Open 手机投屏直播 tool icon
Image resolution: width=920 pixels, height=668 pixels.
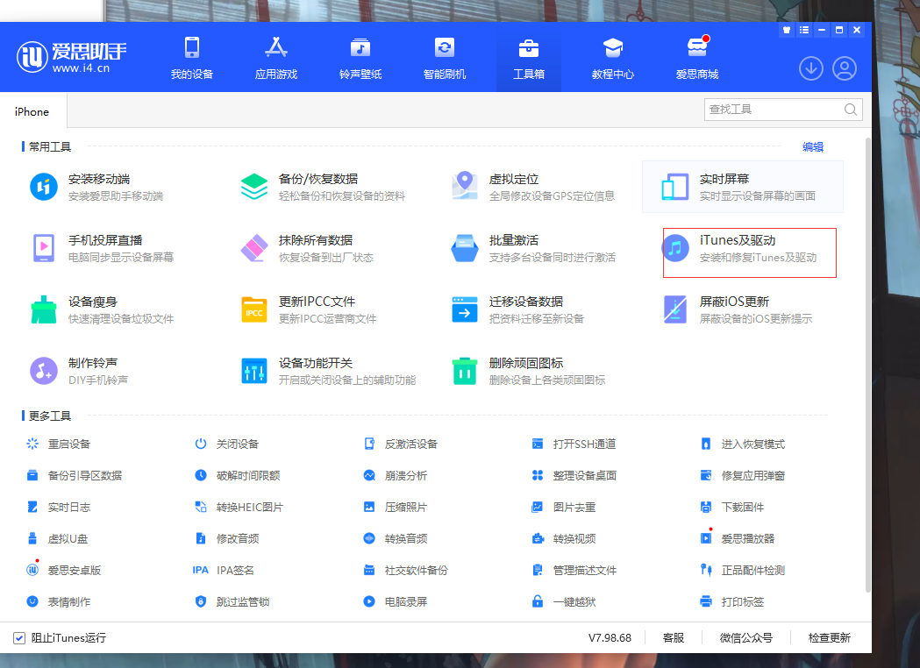[x=44, y=248]
